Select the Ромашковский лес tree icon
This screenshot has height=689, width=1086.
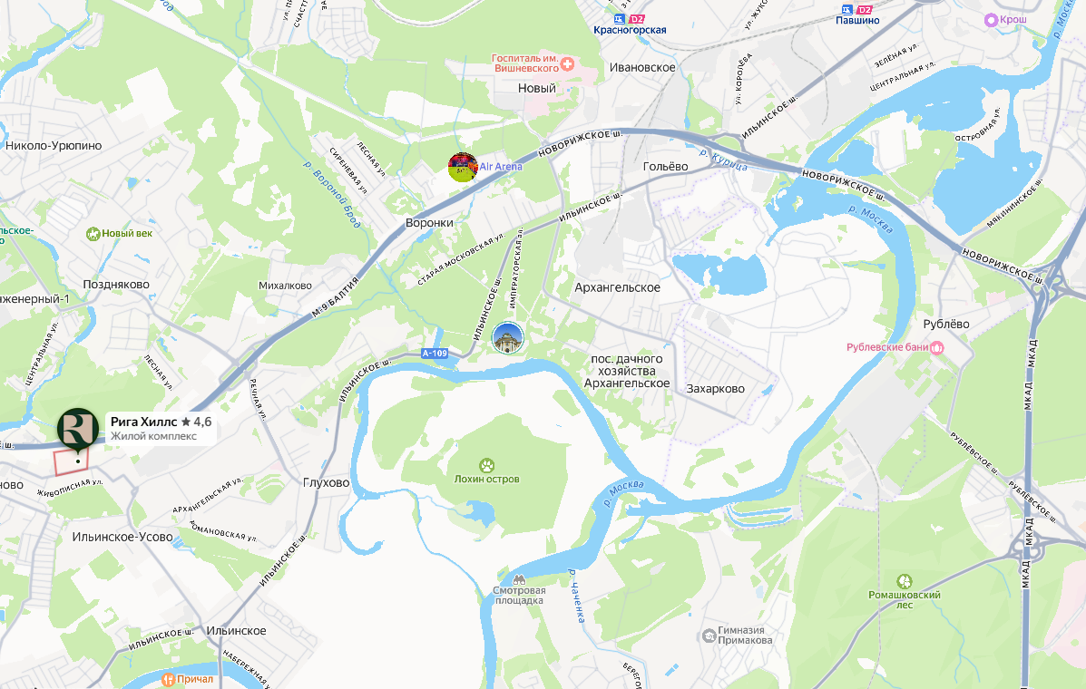(x=904, y=581)
